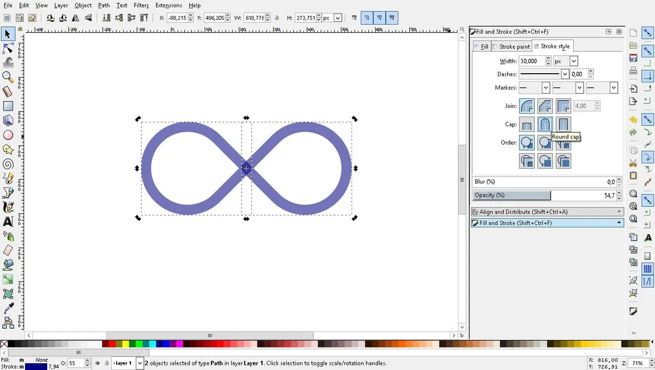Select all objects using the toolbar icon
Image resolution: width=655 pixels, height=370 pixels.
click(7, 18)
